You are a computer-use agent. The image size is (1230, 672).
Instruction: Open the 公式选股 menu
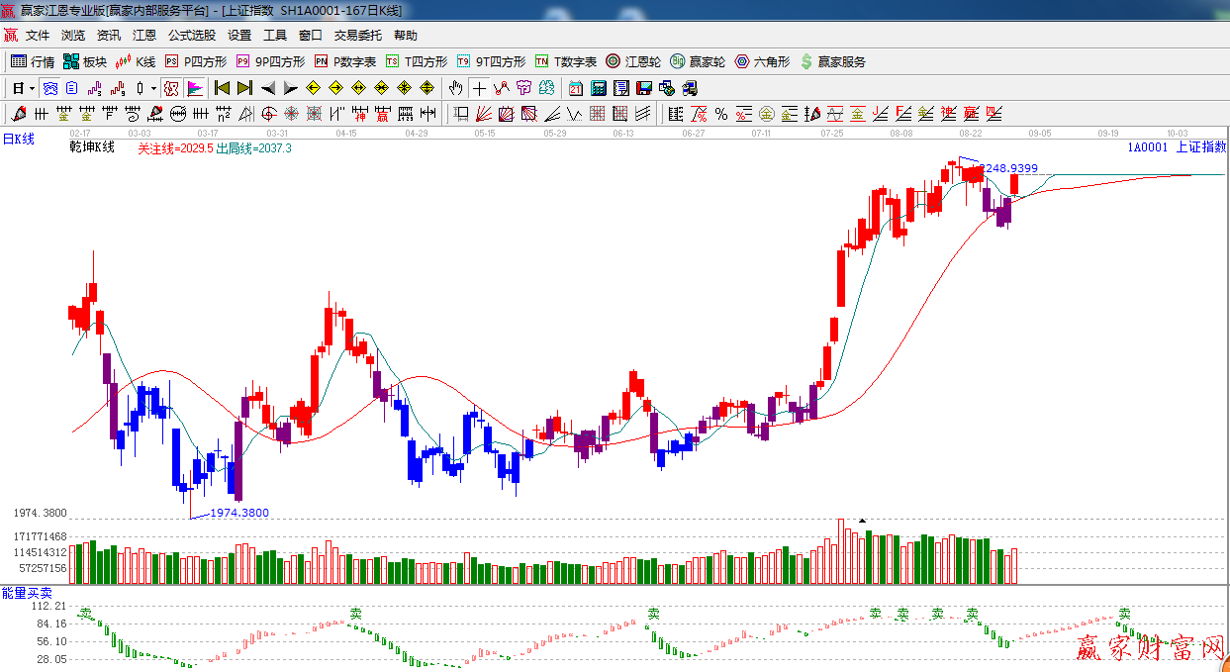pos(191,36)
